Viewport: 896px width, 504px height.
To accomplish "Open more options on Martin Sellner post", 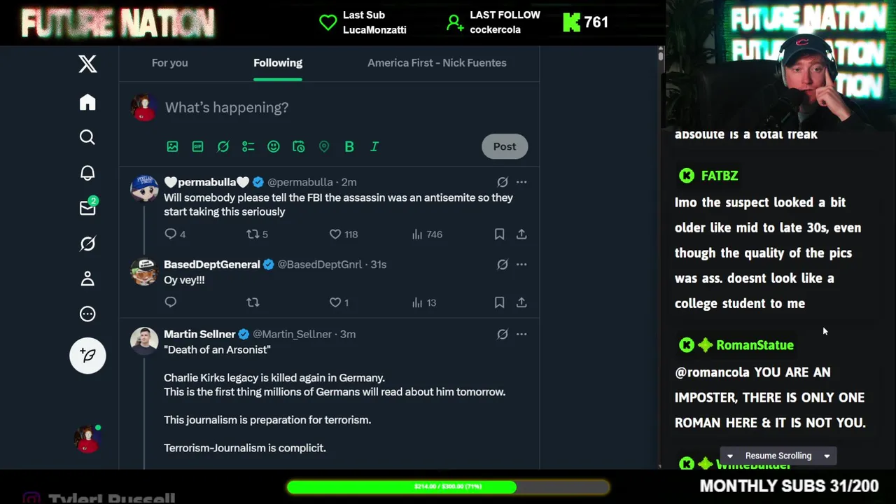I will [x=521, y=335].
